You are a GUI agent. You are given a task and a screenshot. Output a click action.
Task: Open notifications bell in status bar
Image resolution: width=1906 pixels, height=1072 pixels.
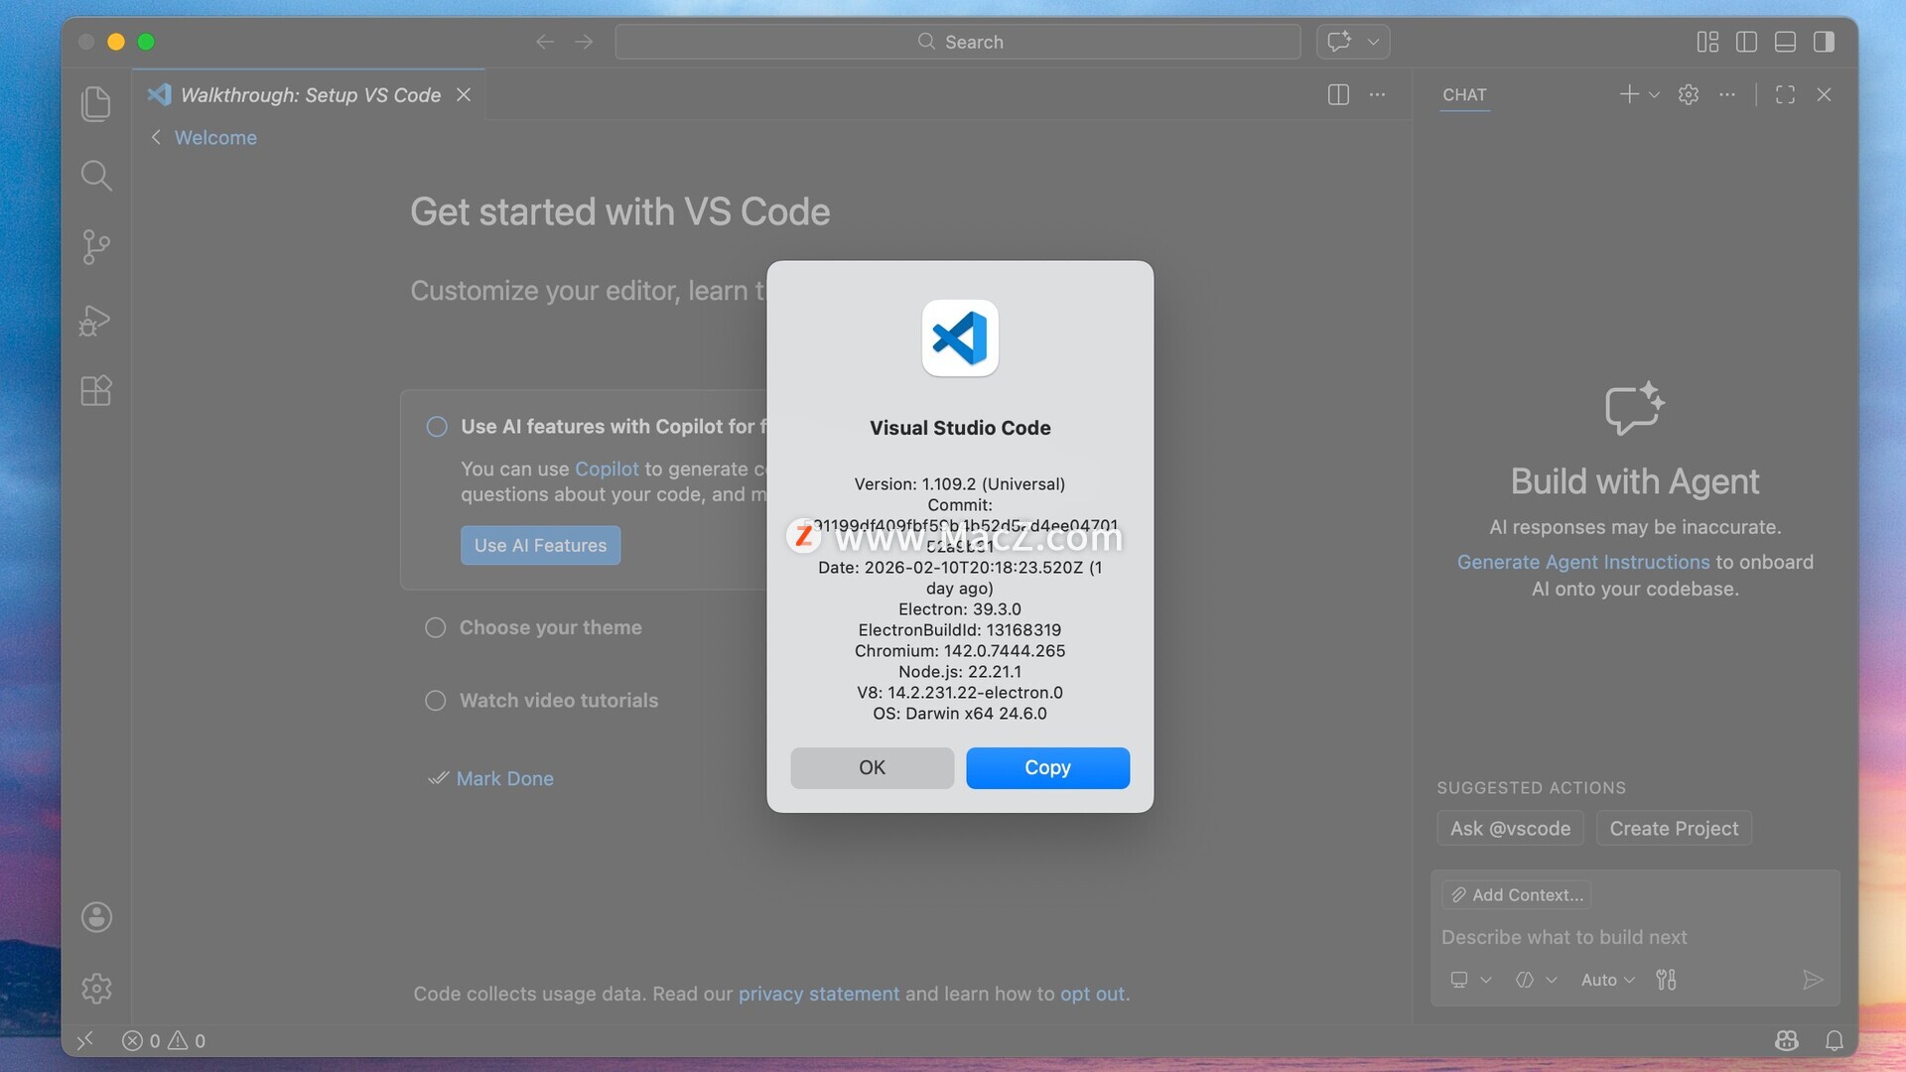[x=1834, y=1040]
